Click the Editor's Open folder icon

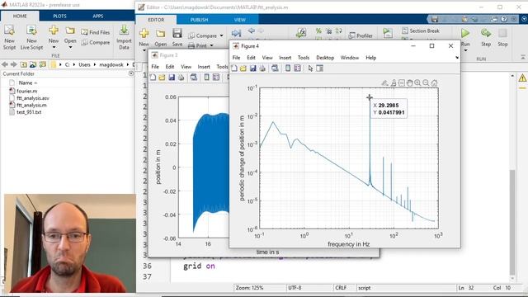160,33
